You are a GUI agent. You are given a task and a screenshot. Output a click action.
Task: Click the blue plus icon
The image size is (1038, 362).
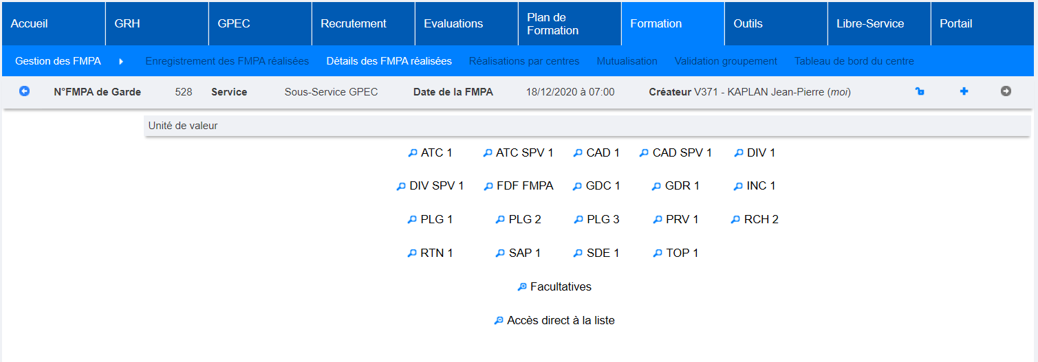[964, 91]
